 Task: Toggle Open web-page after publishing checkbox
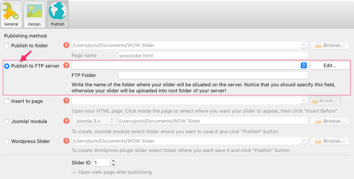[x=74, y=172]
